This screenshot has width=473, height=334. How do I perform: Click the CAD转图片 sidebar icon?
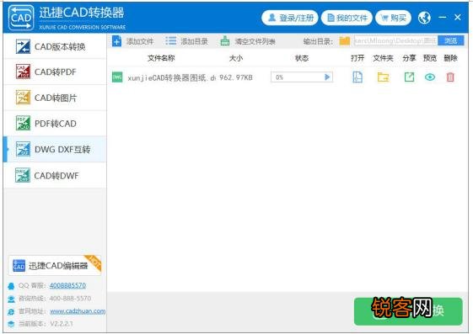click(x=23, y=98)
